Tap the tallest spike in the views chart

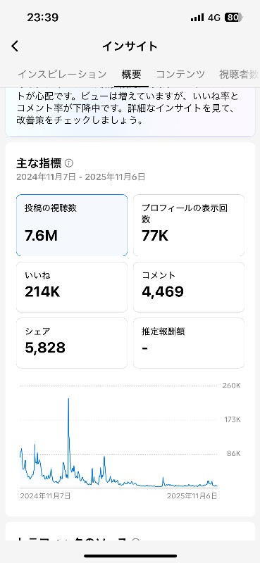tap(68, 400)
